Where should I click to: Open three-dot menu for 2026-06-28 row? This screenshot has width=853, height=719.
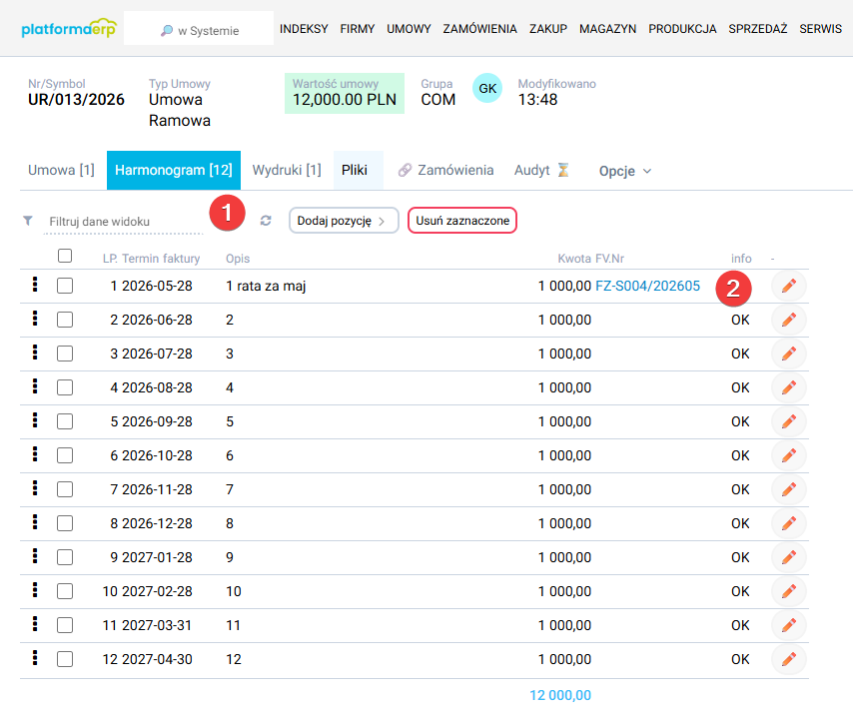tap(35, 319)
